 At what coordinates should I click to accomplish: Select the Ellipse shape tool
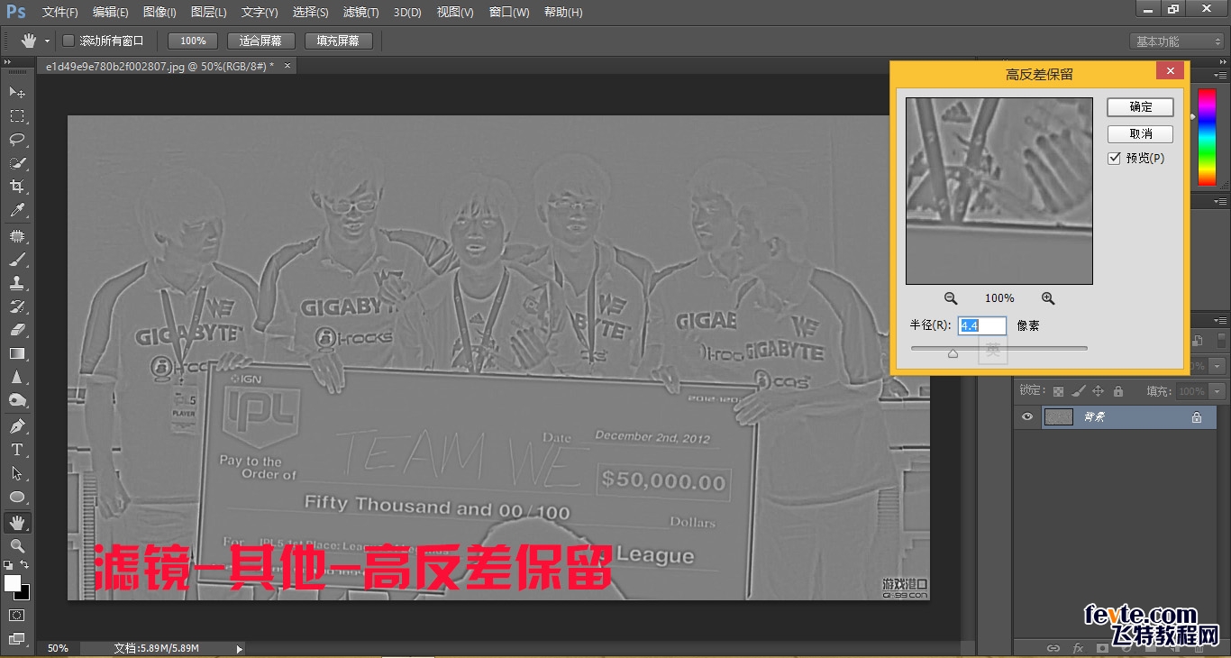(x=17, y=497)
